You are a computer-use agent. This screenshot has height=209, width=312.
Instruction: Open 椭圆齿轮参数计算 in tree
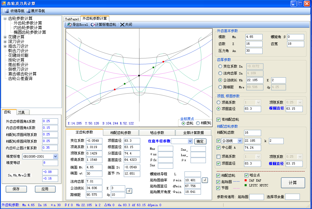click(30, 32)
